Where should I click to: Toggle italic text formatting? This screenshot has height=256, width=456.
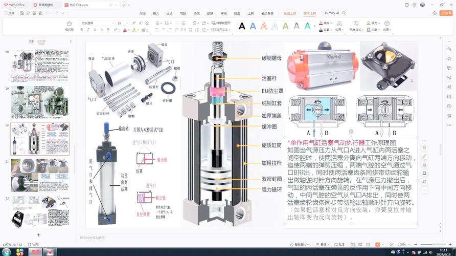point(88,30)
